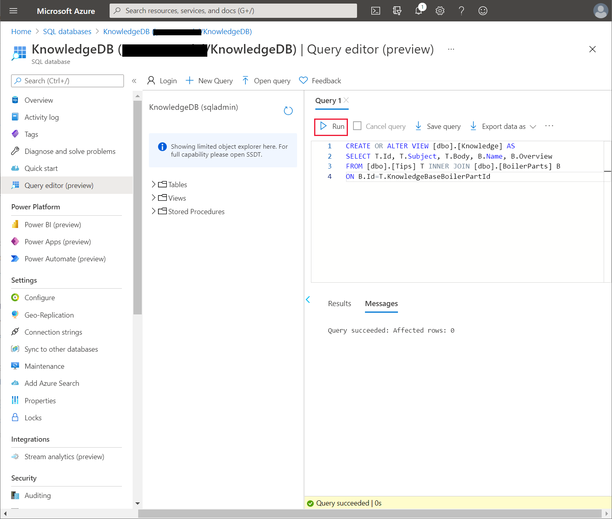
Task: Expand the Views folder
Action: pos(154,198)
